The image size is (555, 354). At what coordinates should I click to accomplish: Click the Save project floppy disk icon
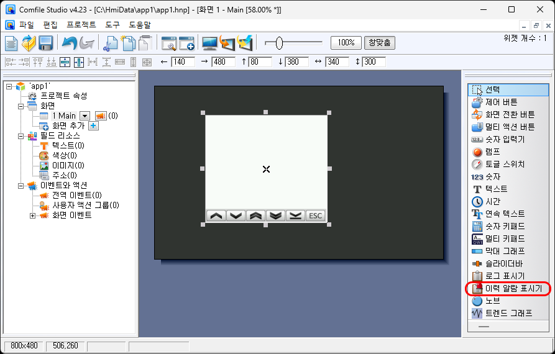pos(45,43)
